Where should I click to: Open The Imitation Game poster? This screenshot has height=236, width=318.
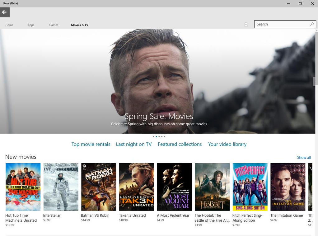click(288, 187)
